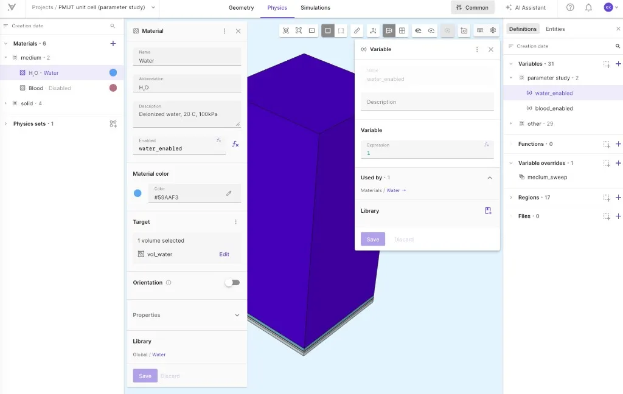
Task: Click the Abbreviation field
Action: point(187,83)
